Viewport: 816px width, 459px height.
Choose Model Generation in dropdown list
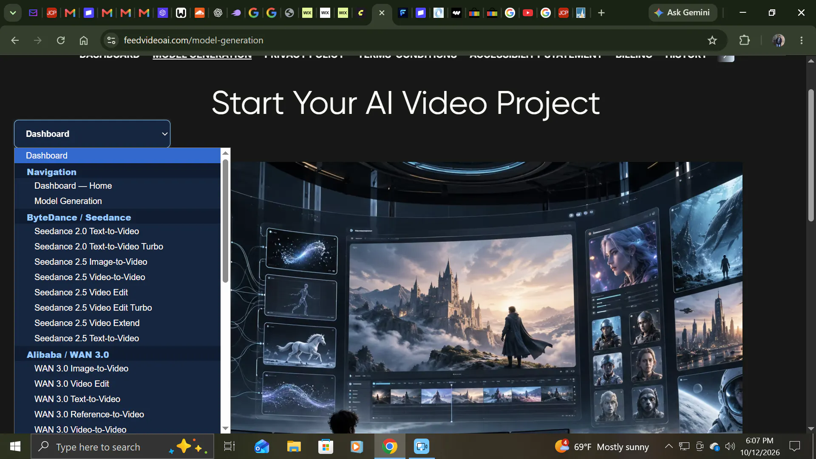[x=117, y=201]
